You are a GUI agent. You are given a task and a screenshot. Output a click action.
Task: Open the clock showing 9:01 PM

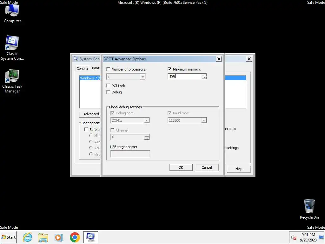(308, 237)
